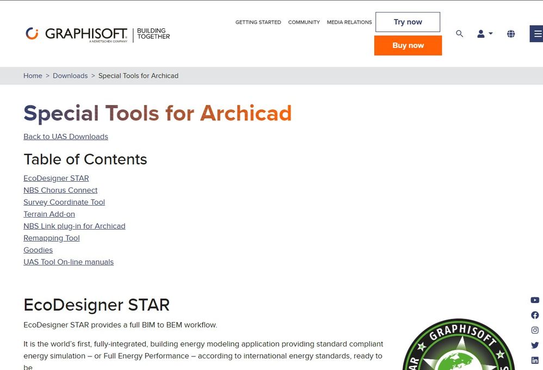The height and width of the screenshot is (370, 543).
Task: Go to Home breadcrumb
Action: point(33,76)
